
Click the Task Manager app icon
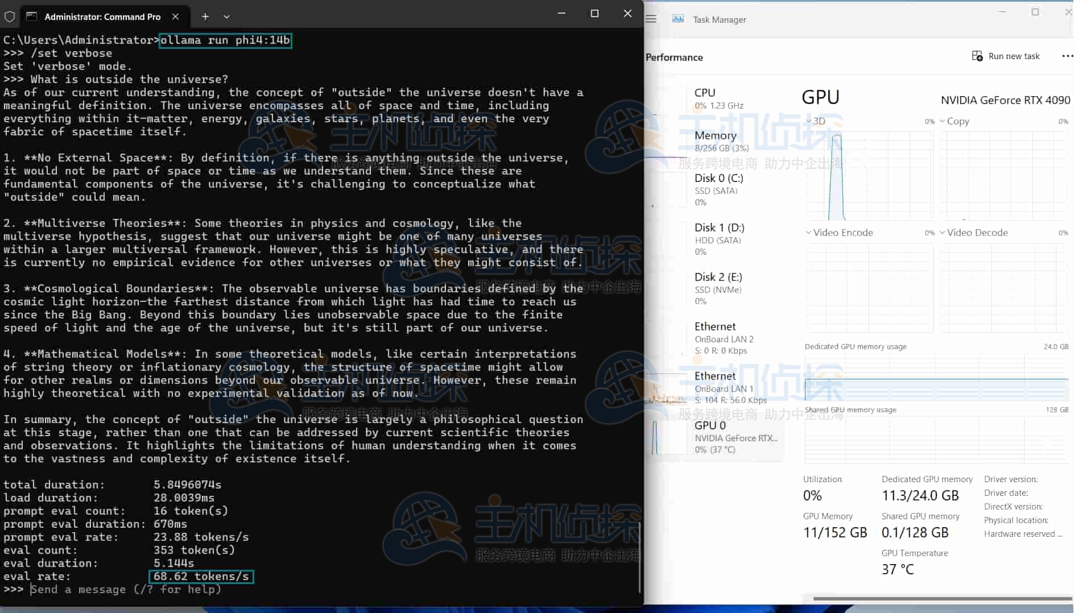point(678,19)
